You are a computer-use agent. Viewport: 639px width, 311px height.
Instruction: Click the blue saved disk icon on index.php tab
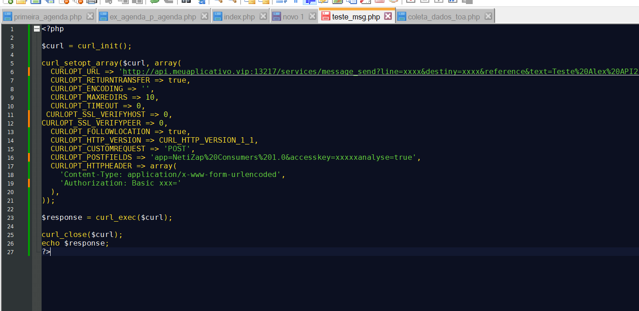pos(218,17)
